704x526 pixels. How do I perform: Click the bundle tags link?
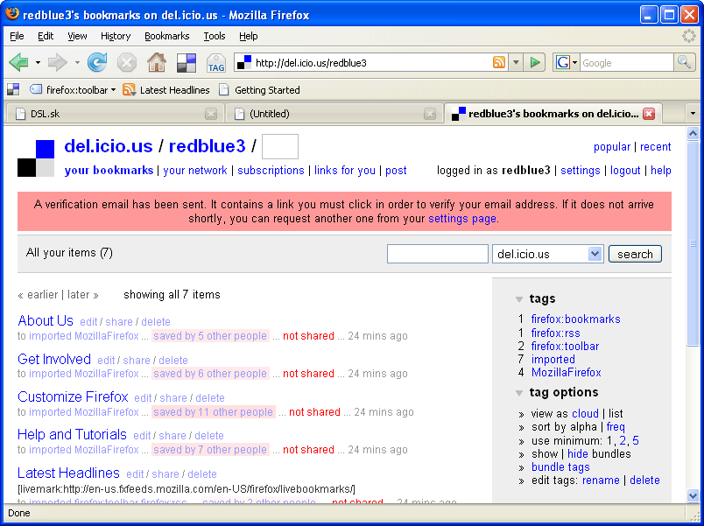point(560,467)
